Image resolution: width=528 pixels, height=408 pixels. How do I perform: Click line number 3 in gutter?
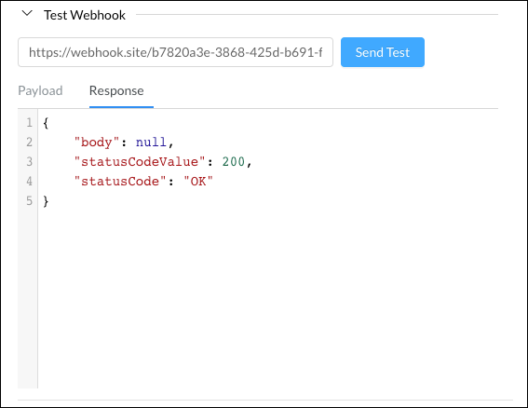coord(29,162)
